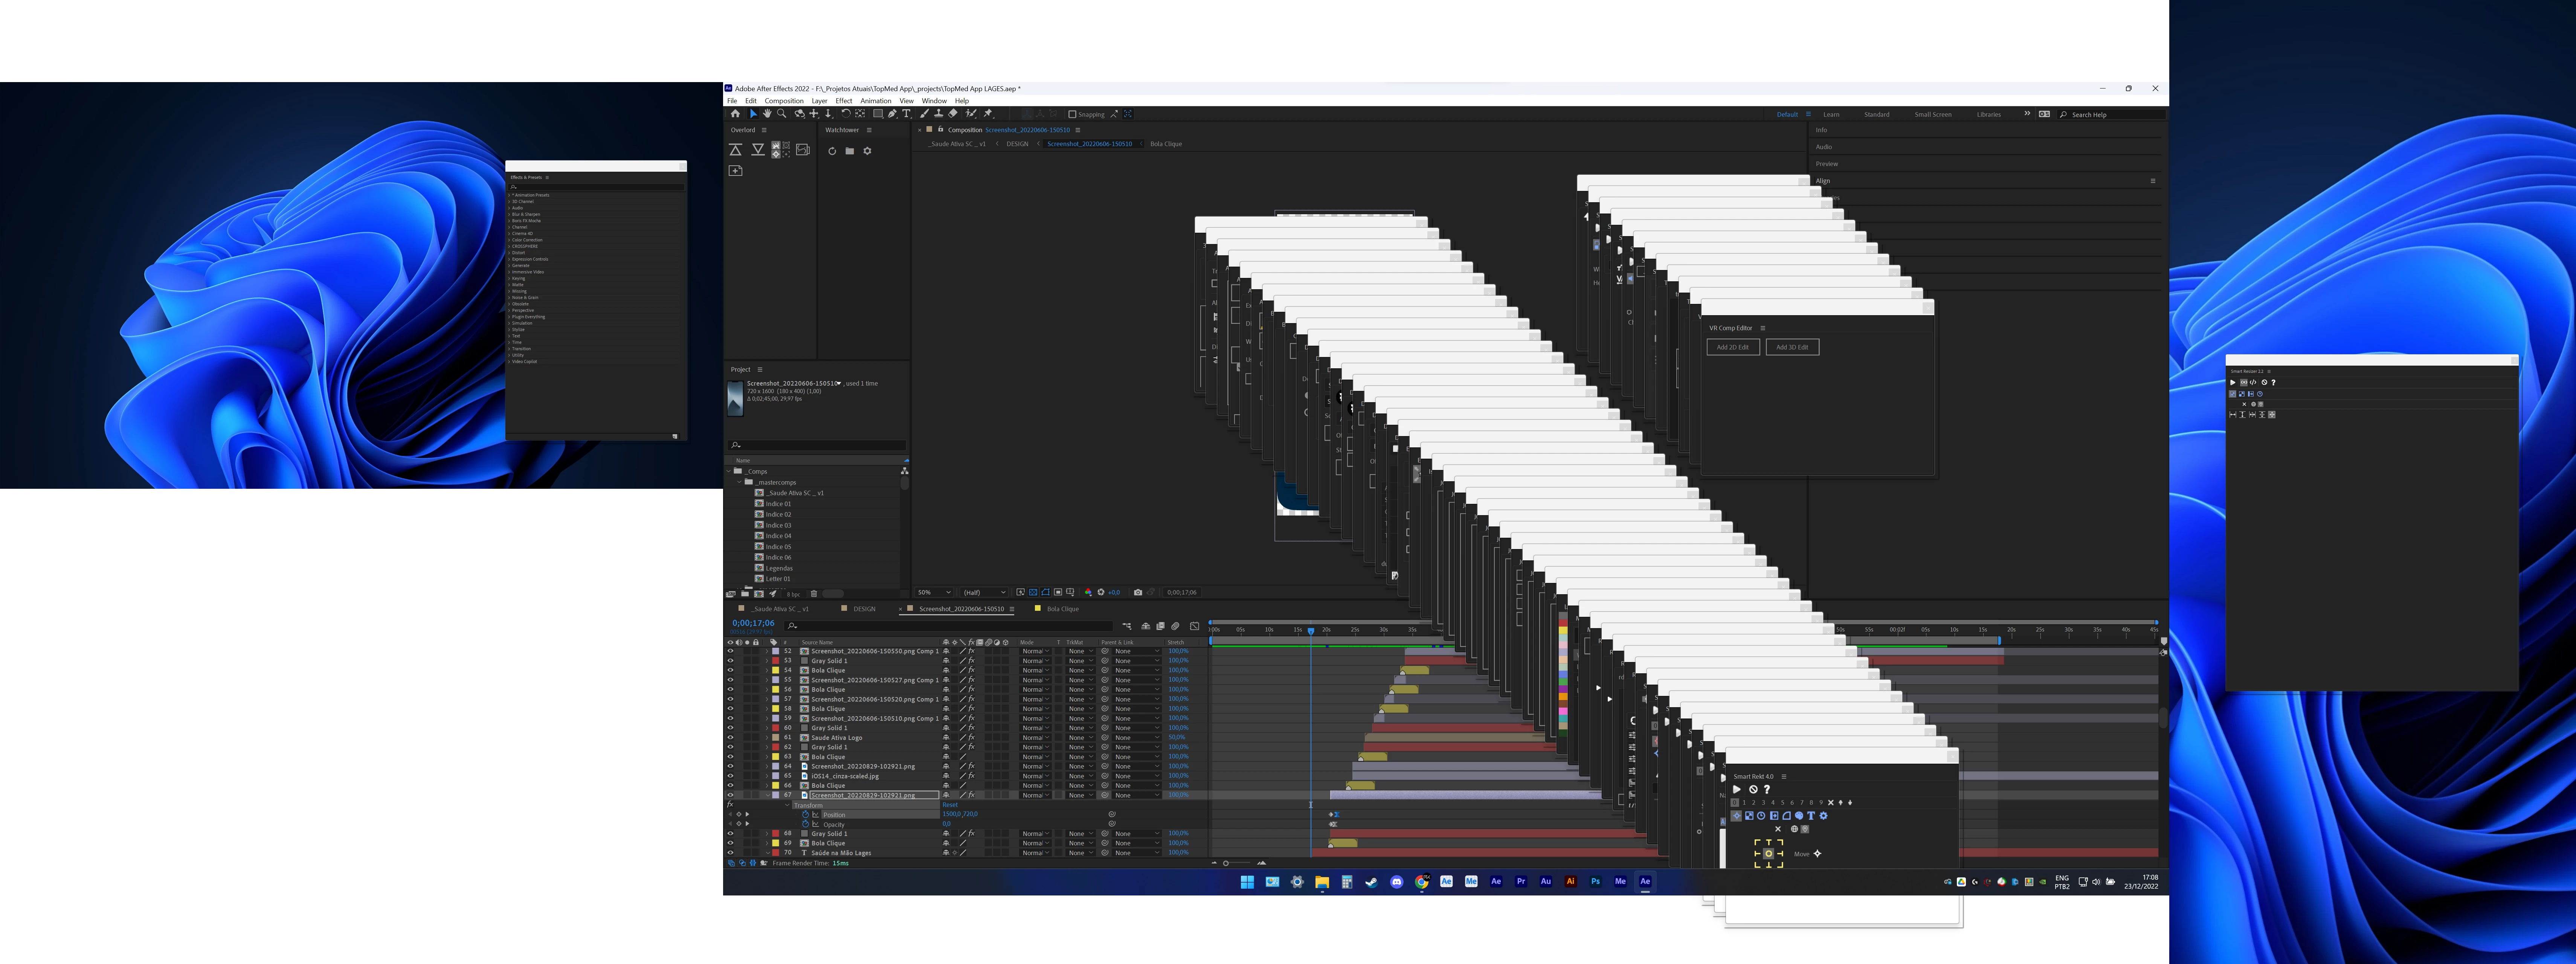
Task: Toggle visibility of layer 53 Gray Solid 1
Action: [x=730, y=661]
